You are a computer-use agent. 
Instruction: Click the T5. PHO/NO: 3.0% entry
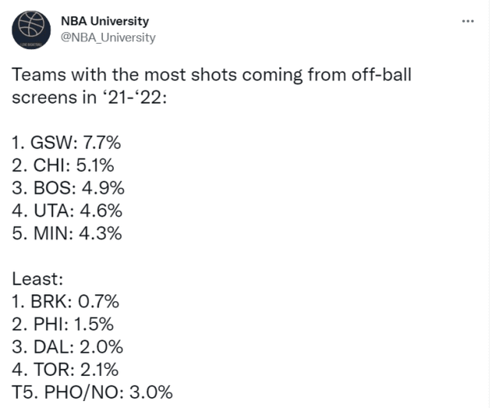coord(92,392)
